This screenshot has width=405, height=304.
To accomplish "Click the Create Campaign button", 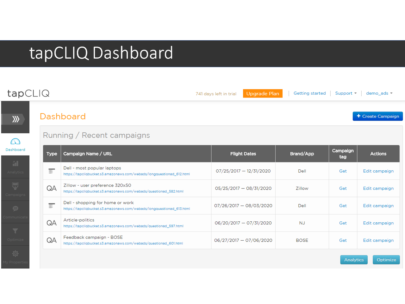I will click(377, 116).
